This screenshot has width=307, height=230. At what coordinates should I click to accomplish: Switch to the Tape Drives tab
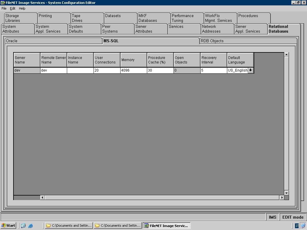[x=87, y=18]
